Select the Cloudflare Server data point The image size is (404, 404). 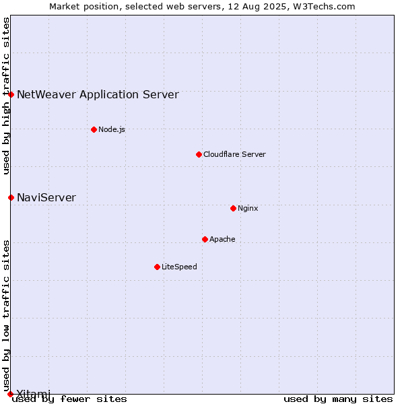[199, 154]
